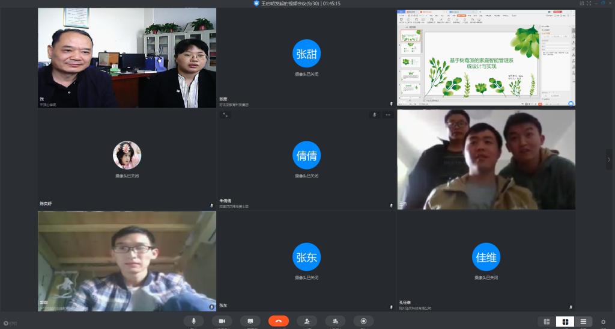
Task: Select the grid layout view
Action: tap(565, 322)
